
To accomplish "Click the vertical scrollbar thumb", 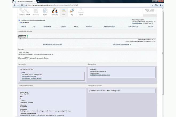I will coord(163,53).
